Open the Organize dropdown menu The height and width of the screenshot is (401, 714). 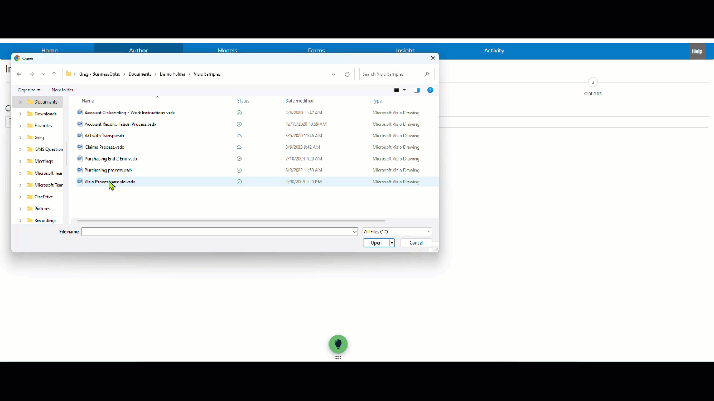(x=29, y=90)
